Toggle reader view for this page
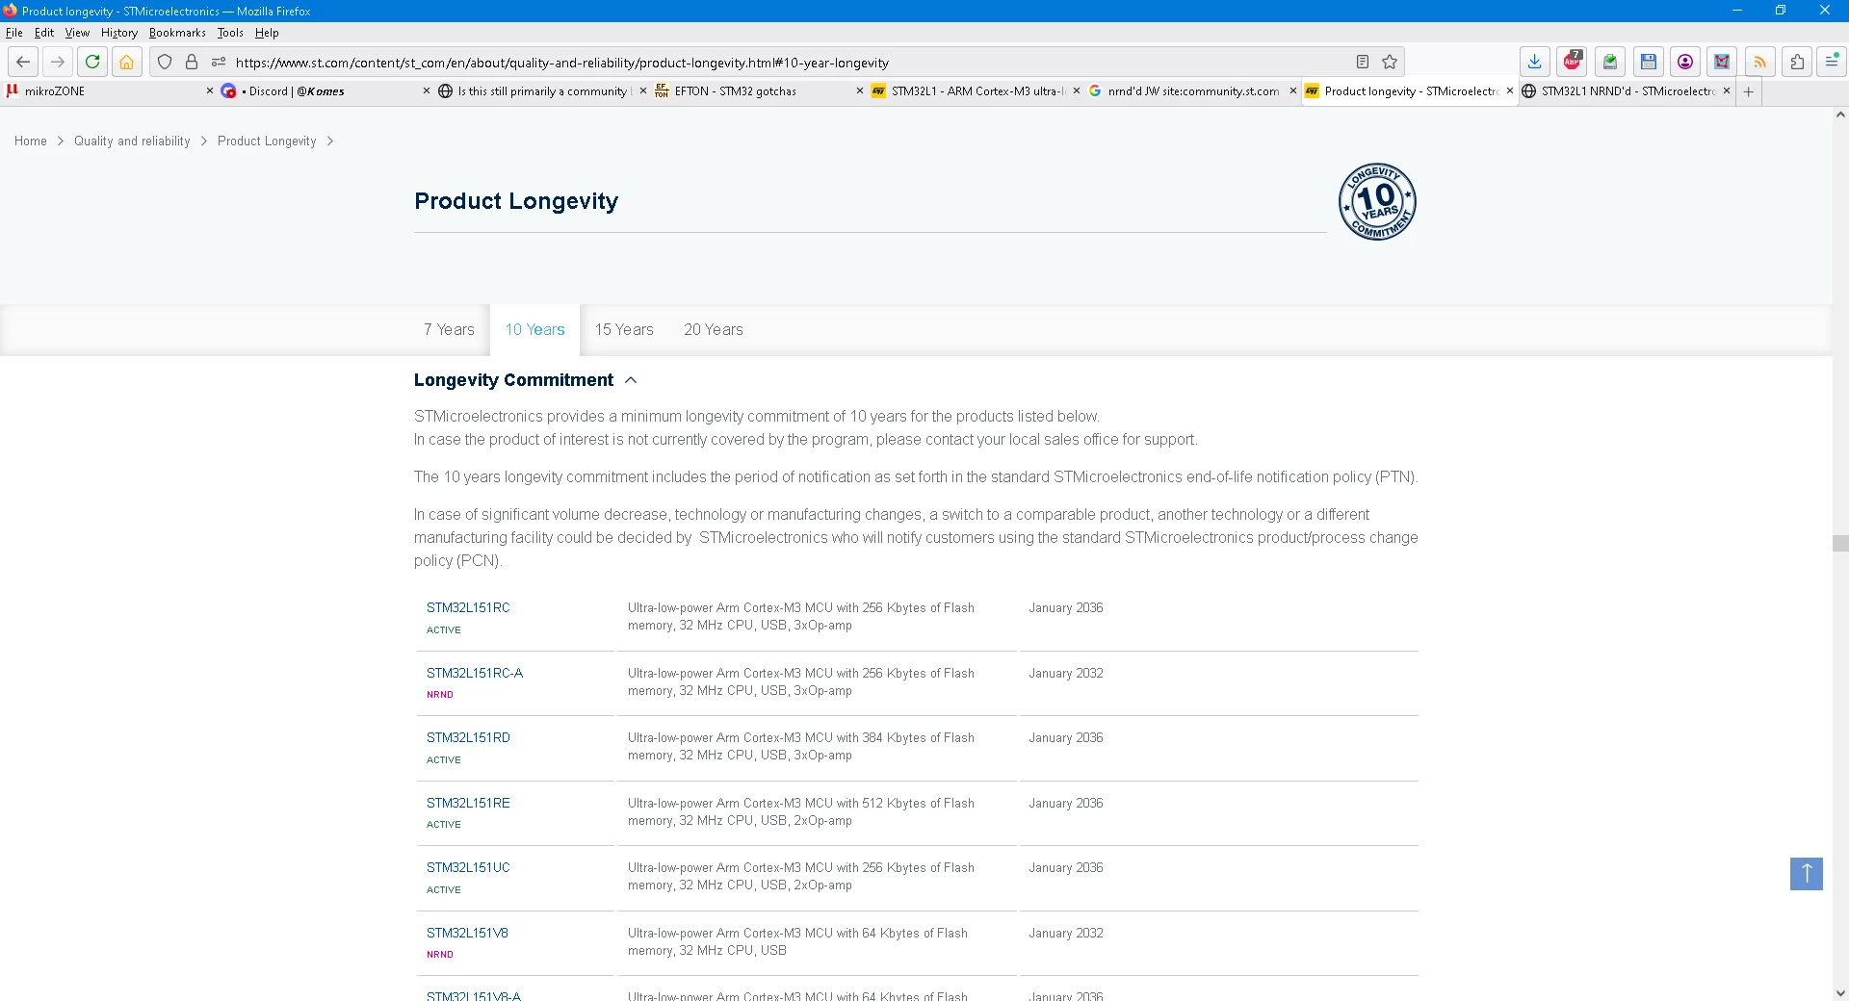Viewport: 1849px width, 1001px height. (x=1363, y=62)
